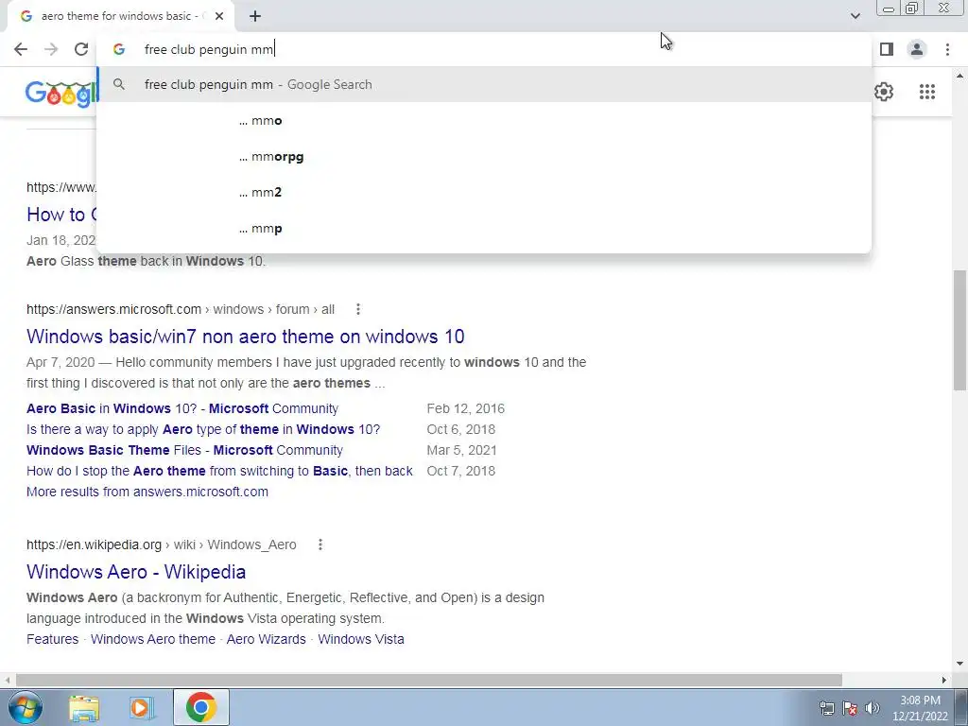Open the 'Windows Aero theme' sitelink
This screenshot has height=726, width=968.
tap(153, 640)
